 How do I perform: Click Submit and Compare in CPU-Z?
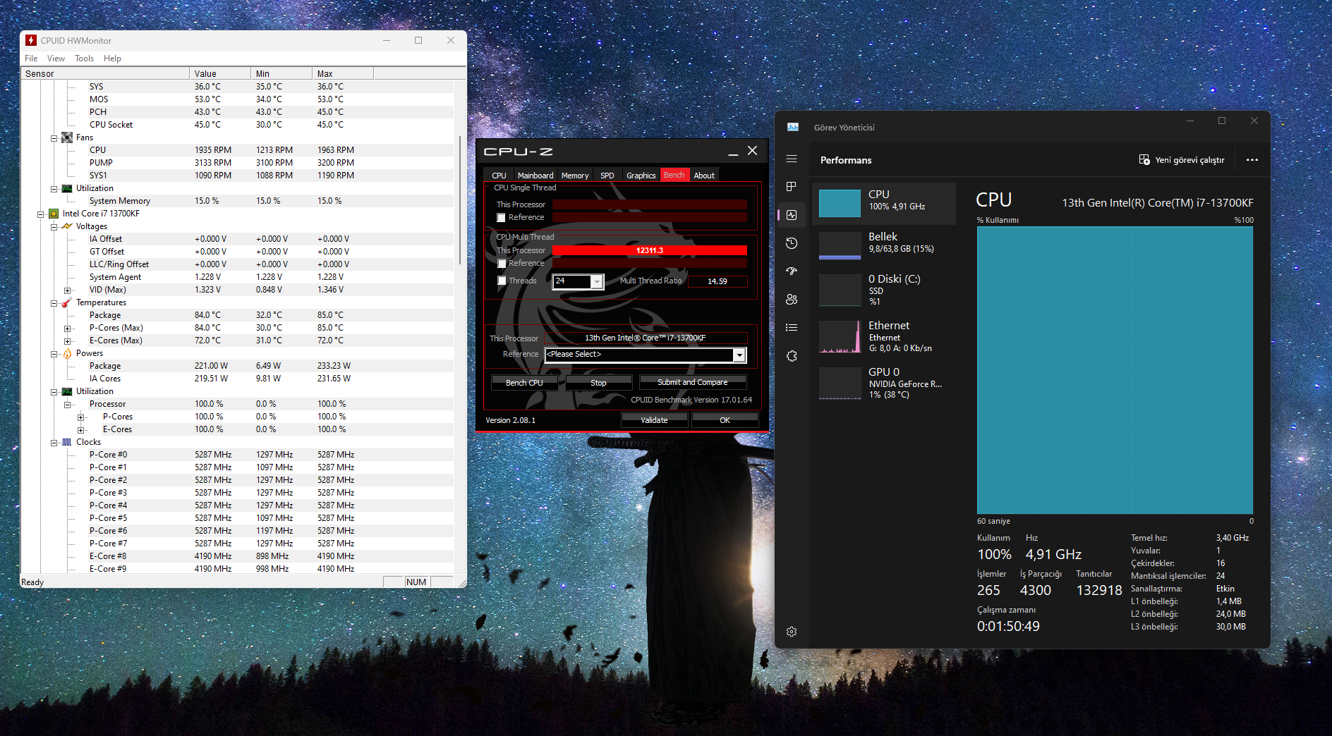[x=693, y=381]
